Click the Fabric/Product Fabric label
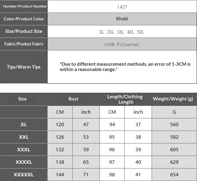The image size is (197, 181). click(x=24, y=44)
